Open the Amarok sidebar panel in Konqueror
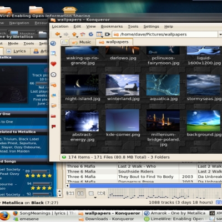The height and width of the screenshot is (222, 222). [x=53, y=43]
